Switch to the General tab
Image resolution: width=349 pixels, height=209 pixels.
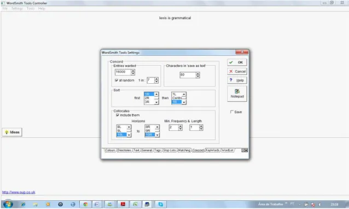coord(147,150)
